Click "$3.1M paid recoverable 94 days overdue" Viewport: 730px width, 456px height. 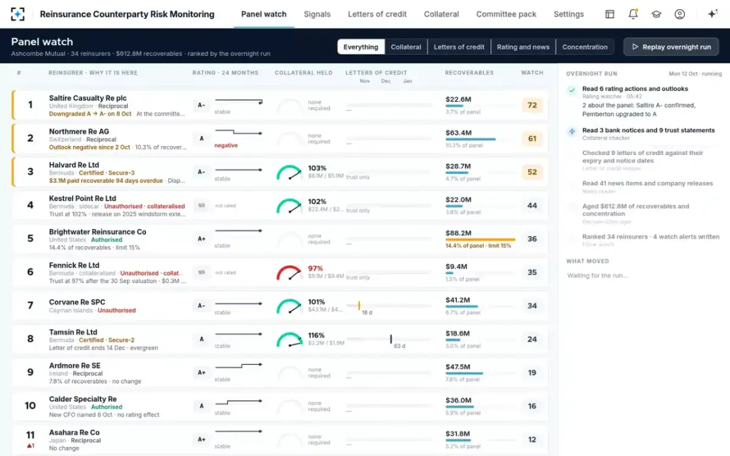(106, 181)
